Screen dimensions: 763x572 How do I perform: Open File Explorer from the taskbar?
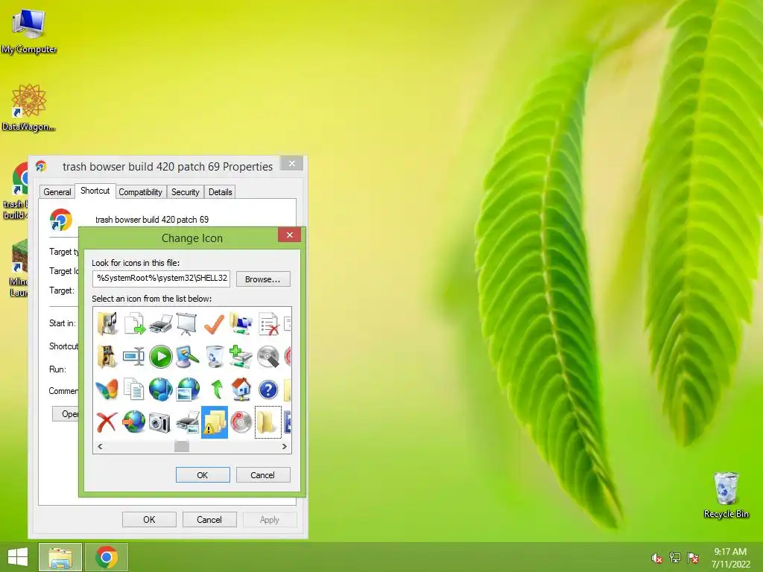click(60, 557)
